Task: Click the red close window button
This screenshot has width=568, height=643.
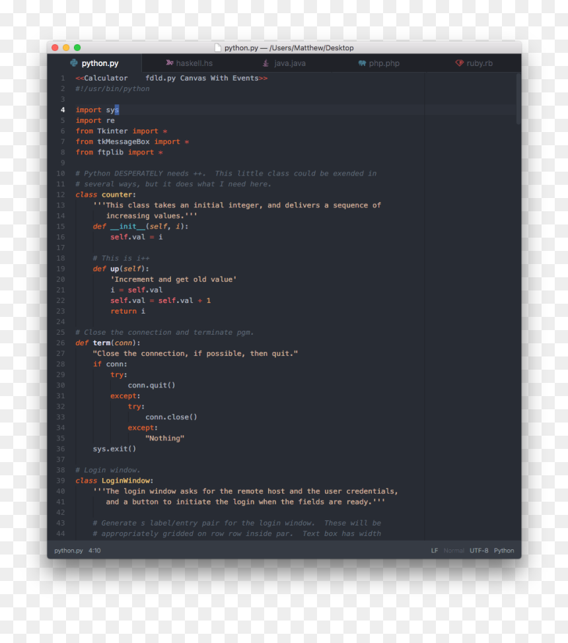Action: pyautogui.click(x=55, y=48)
